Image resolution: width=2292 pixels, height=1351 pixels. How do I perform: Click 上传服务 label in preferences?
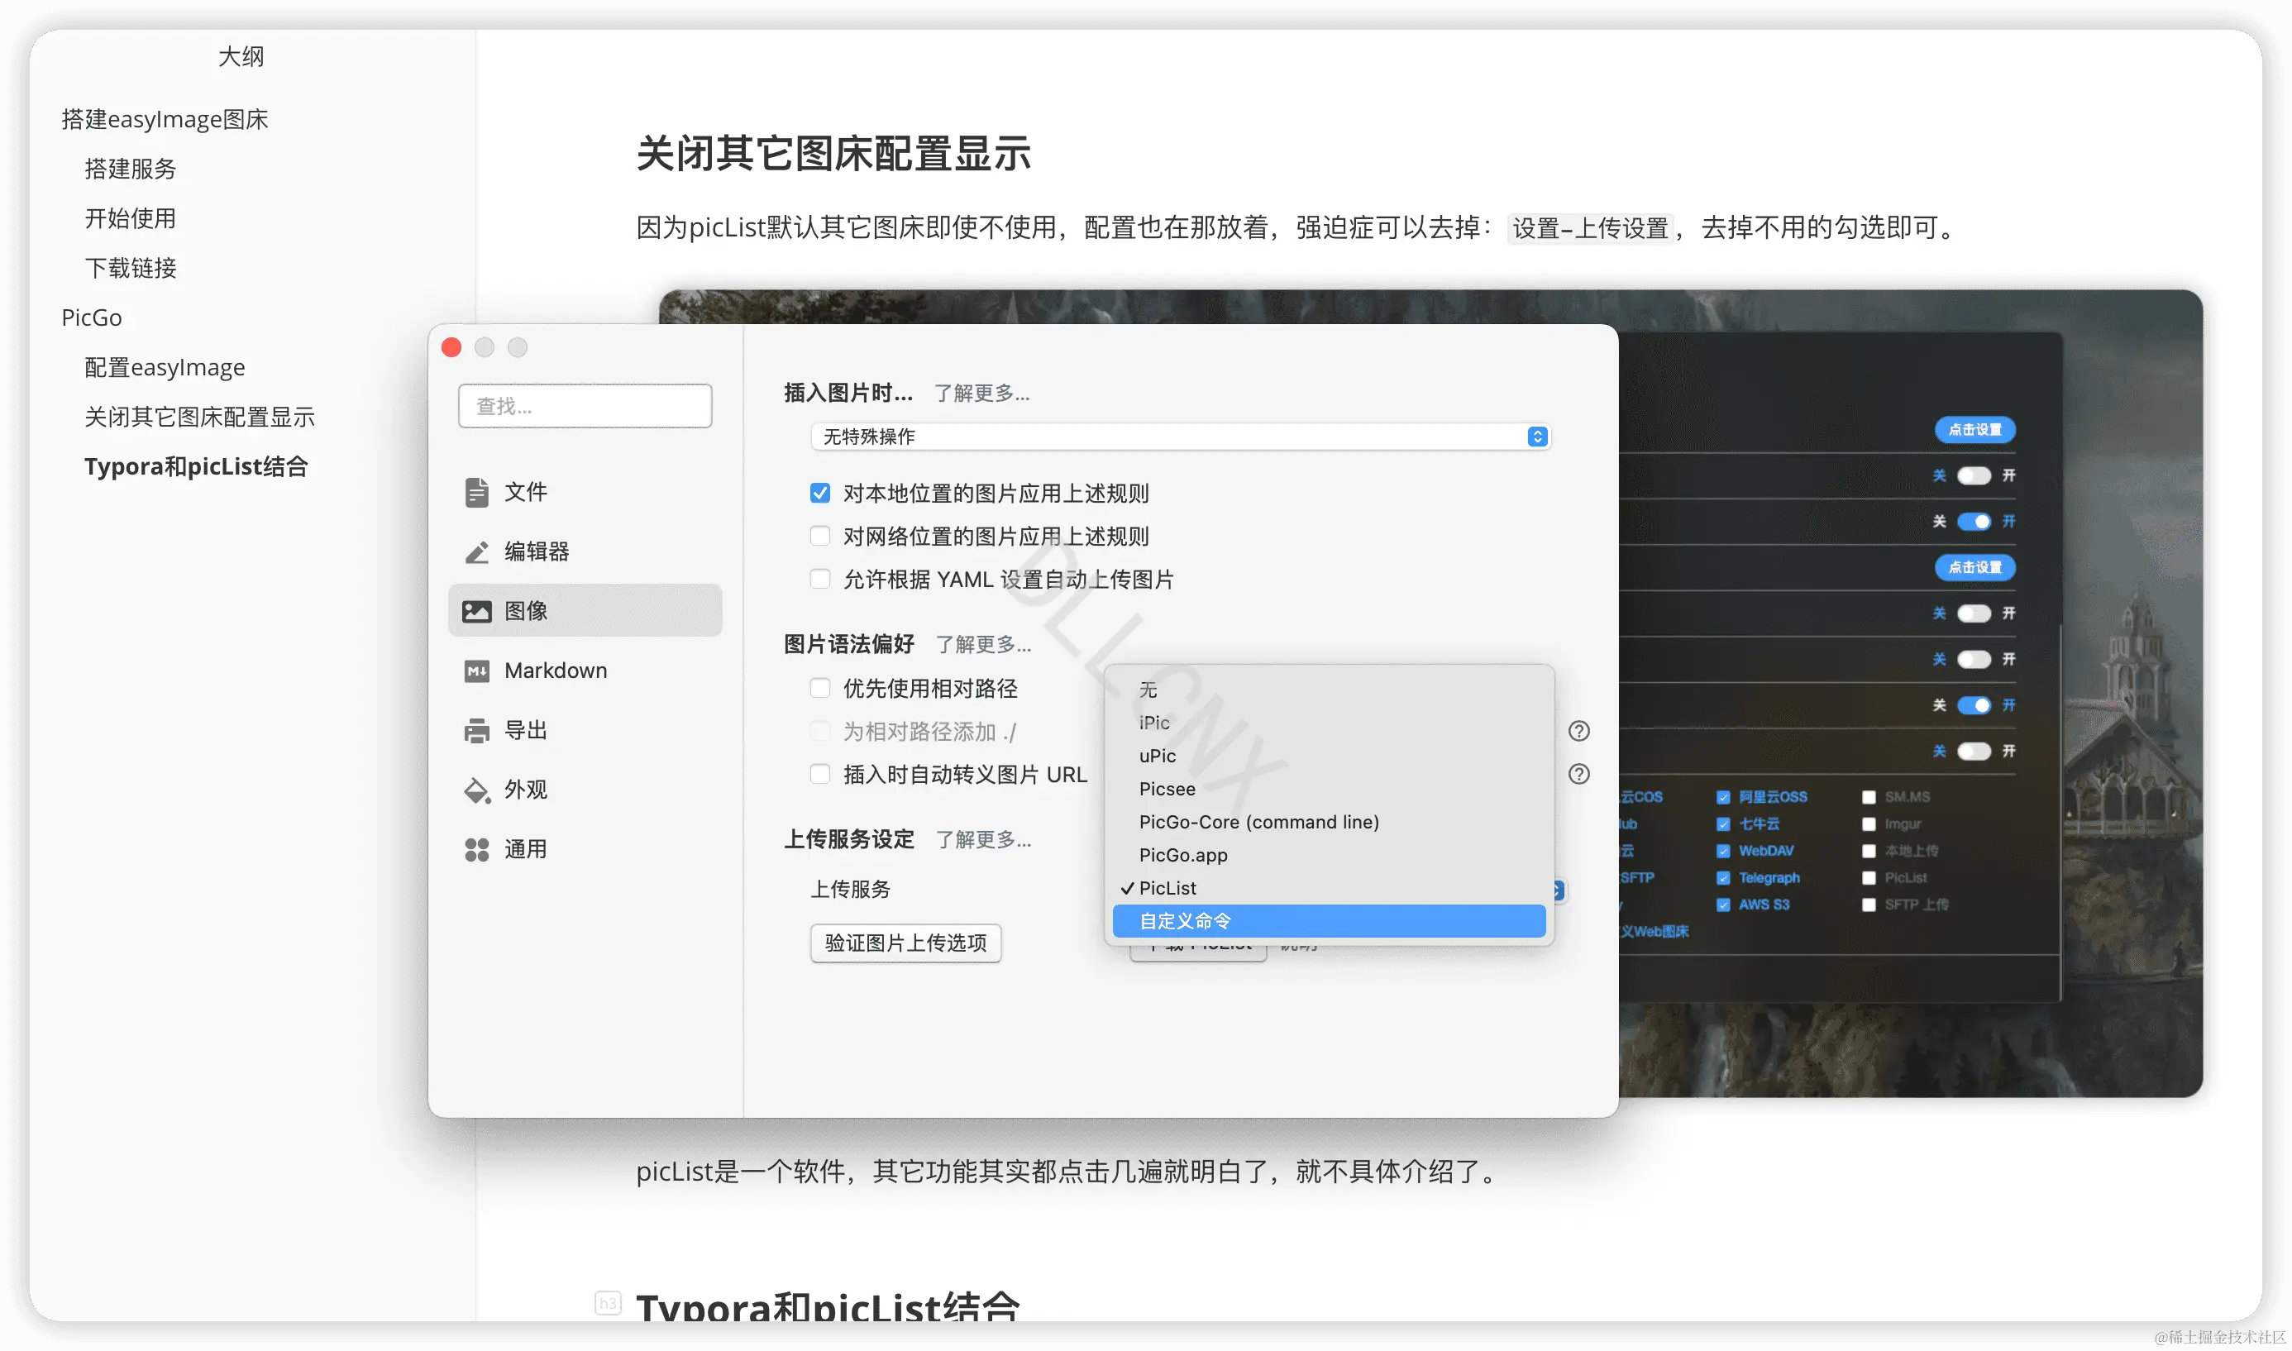tap(850, 890)
